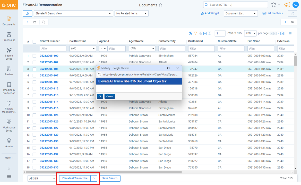Toggle the select-all header checkbox
The image size is (301, 185).
pyautogui.click(x=35, y=42)
